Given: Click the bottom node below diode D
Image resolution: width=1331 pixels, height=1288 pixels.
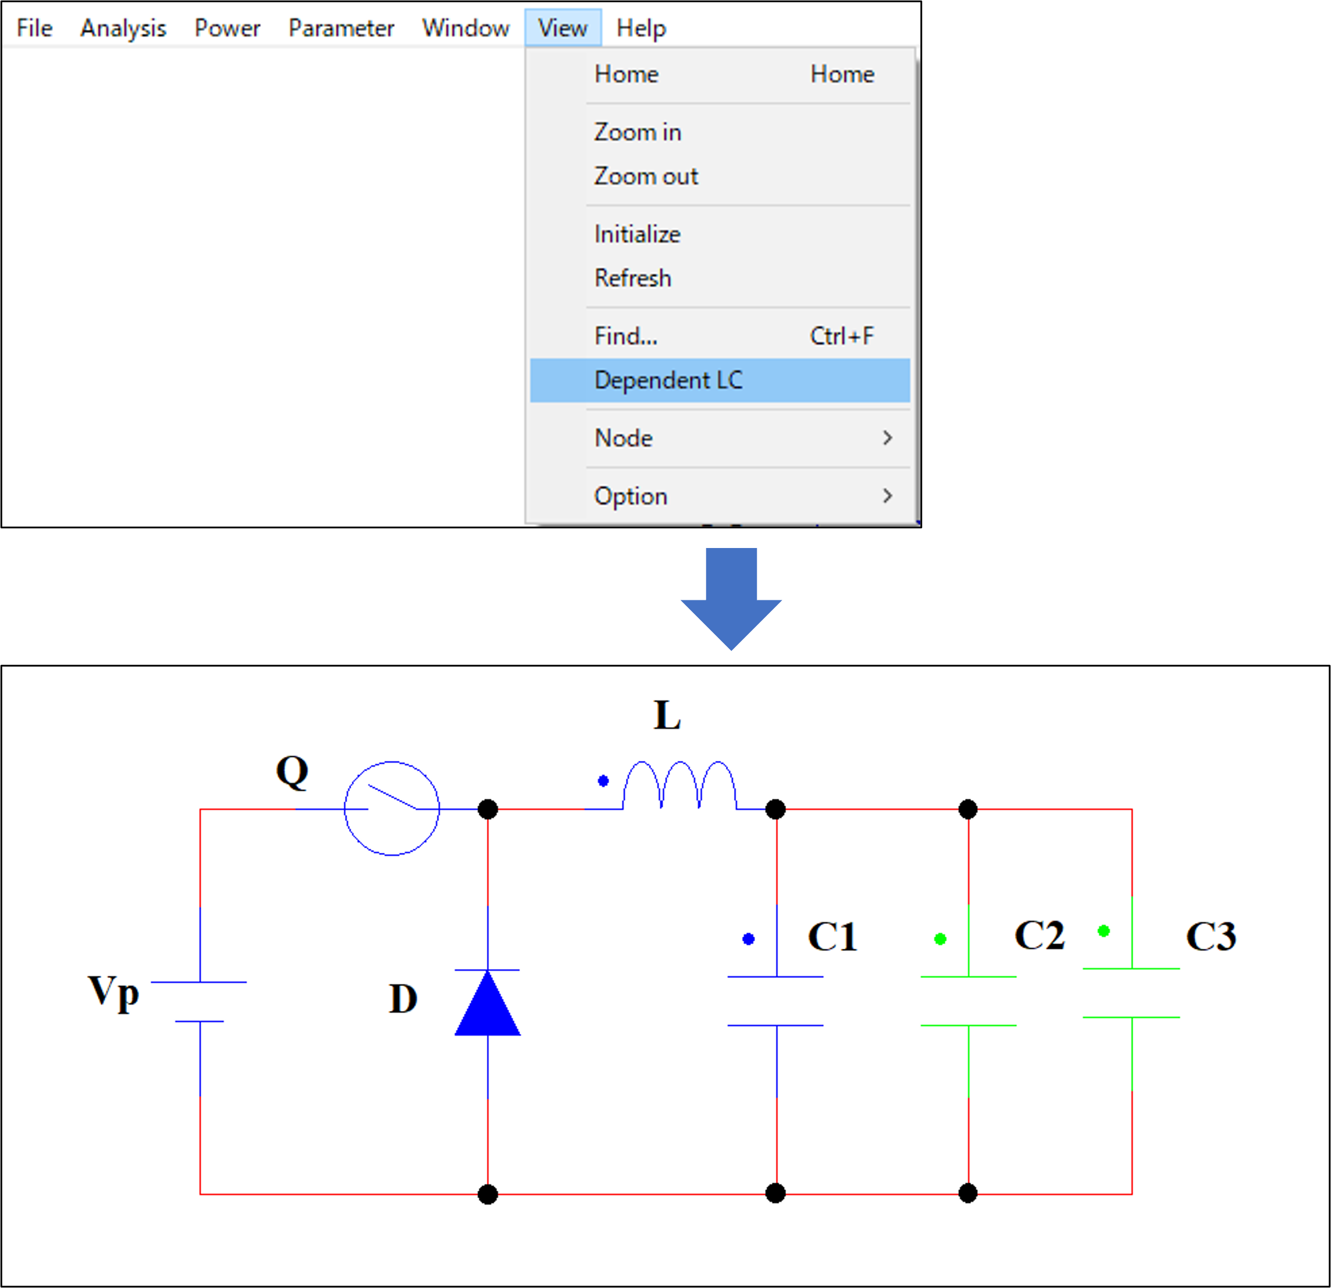Looking at the screenshot, I should point(487,1194).
